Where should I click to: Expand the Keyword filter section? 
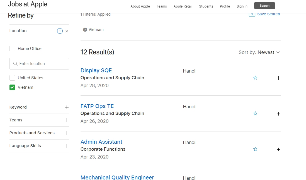coord(67,107)
